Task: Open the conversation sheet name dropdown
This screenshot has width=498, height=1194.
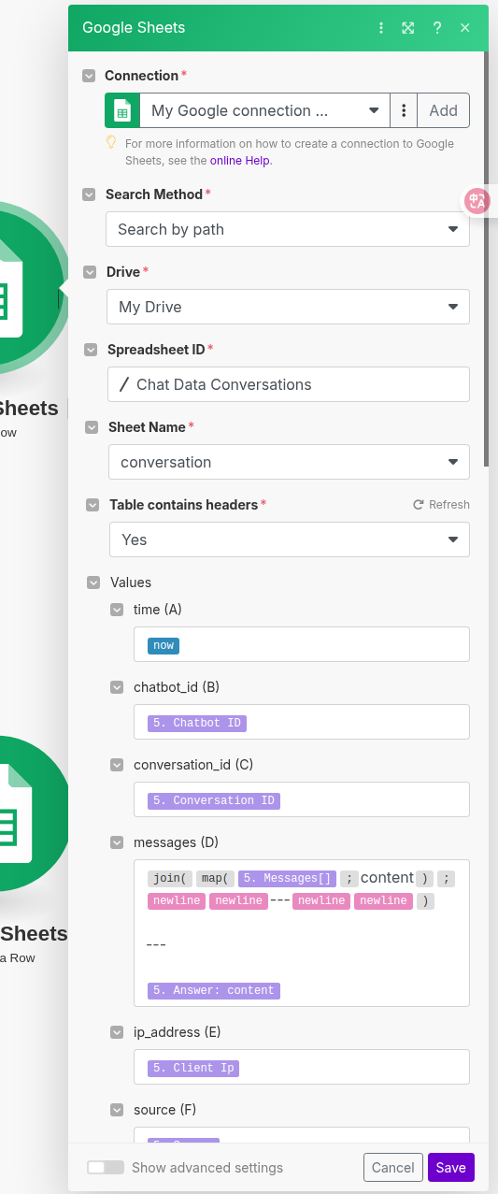Action: tap(289, 462)
